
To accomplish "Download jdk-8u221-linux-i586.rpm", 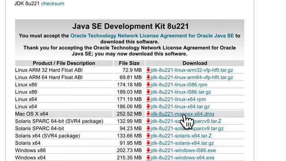I will click(x=179, y=85).
